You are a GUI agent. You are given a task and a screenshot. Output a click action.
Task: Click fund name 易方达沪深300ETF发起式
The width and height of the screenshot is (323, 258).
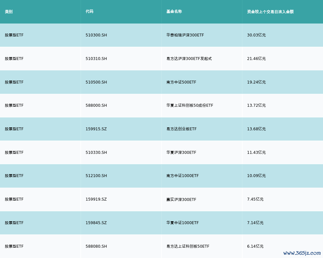189,59
